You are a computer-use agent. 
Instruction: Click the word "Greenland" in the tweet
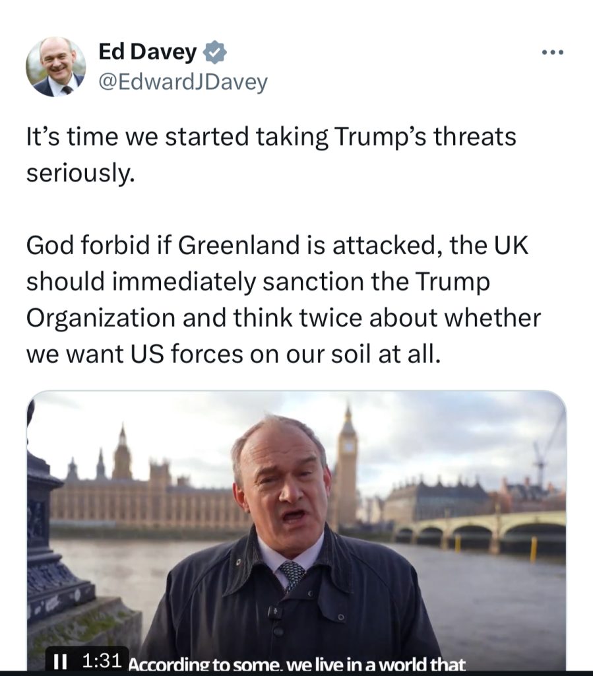tap(239, 245)
